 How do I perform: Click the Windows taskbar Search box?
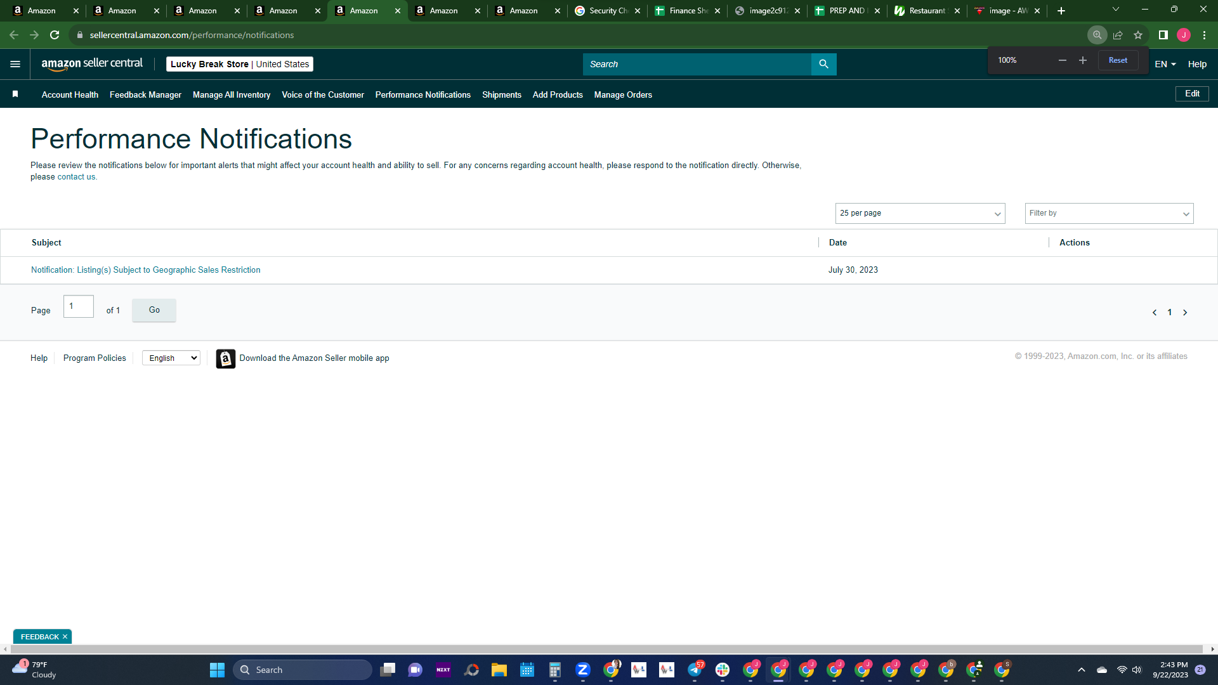(x=302, y=670)
